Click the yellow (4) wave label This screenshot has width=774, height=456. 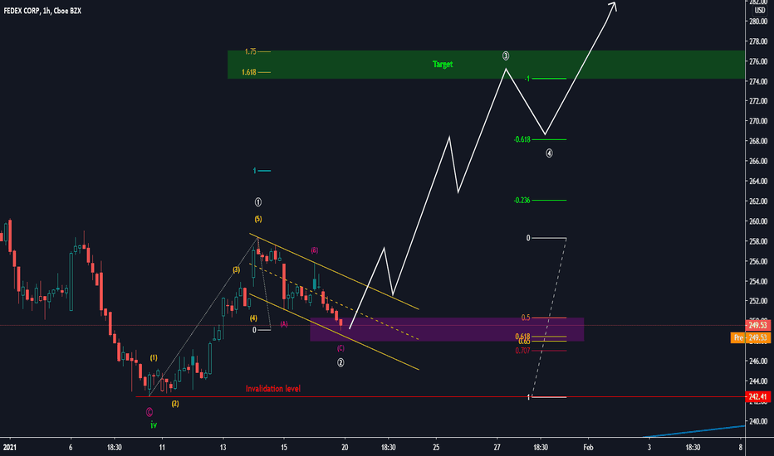pos(253,318)
